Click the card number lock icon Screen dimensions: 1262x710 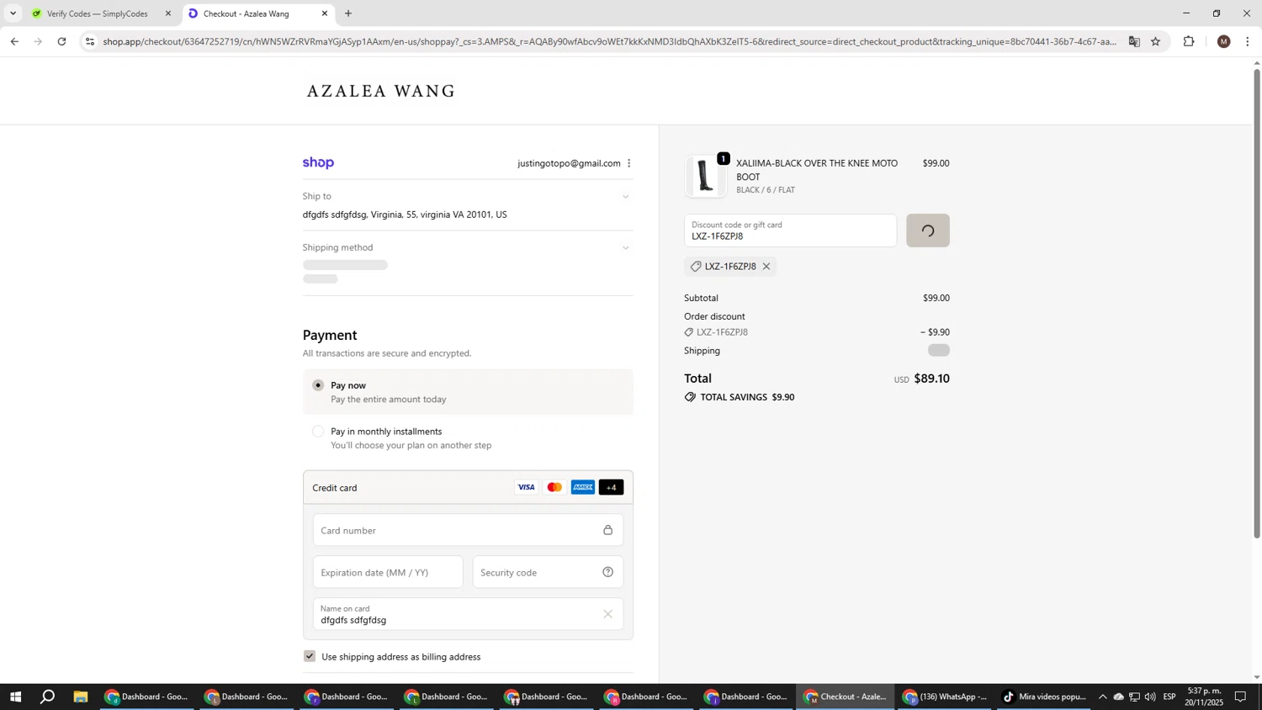click(607, 530)
